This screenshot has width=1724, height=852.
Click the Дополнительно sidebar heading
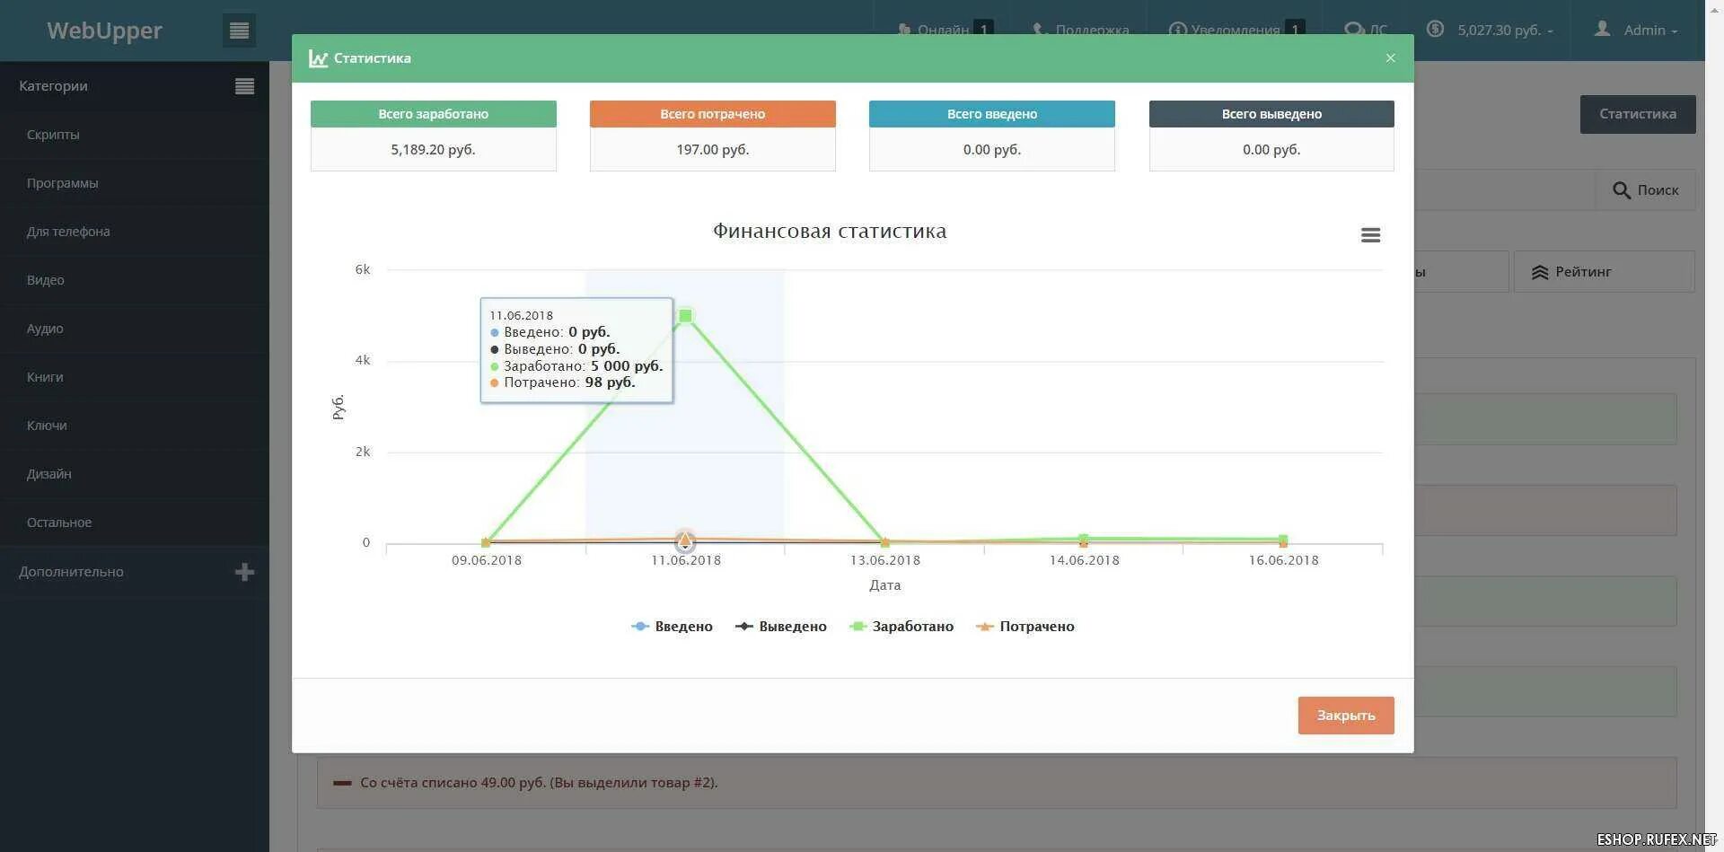[x=72, y=572]
